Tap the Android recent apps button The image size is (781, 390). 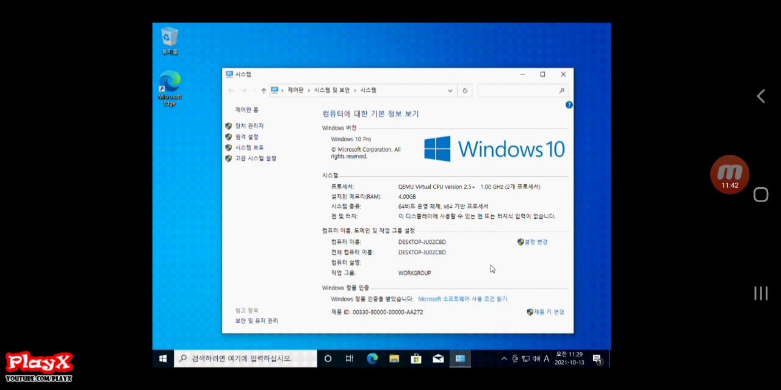(x=760, y=293)
